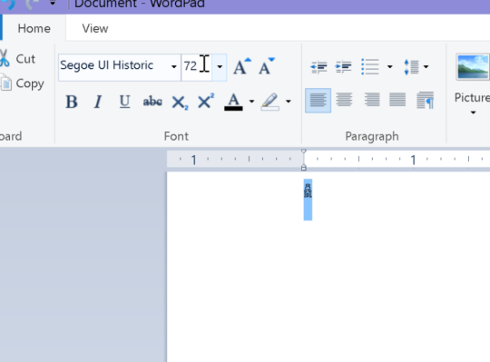Start a bulleted list
490x362 pixels.
pos(370,66)
